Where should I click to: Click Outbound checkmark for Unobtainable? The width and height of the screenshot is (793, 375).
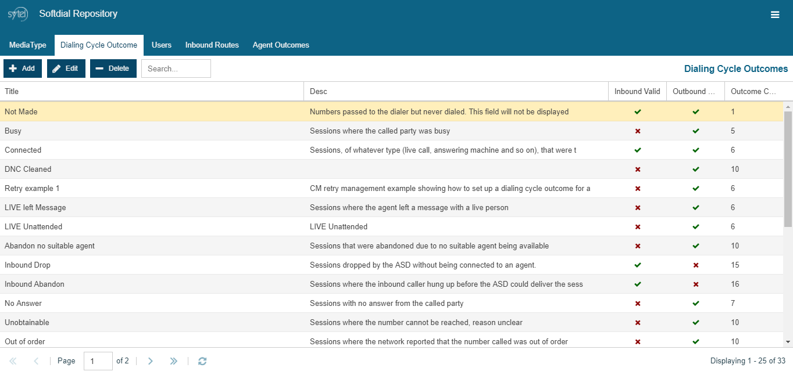point(696,323)
